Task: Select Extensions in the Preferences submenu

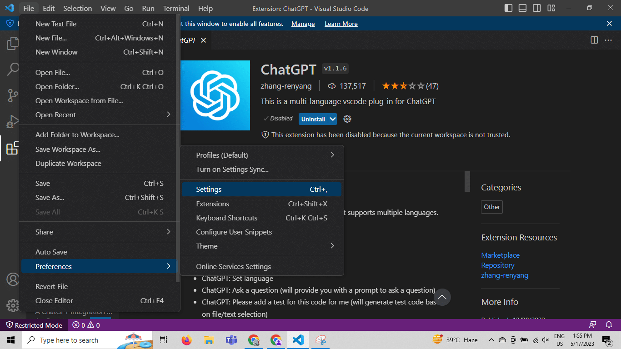Action: coord(261,204)
